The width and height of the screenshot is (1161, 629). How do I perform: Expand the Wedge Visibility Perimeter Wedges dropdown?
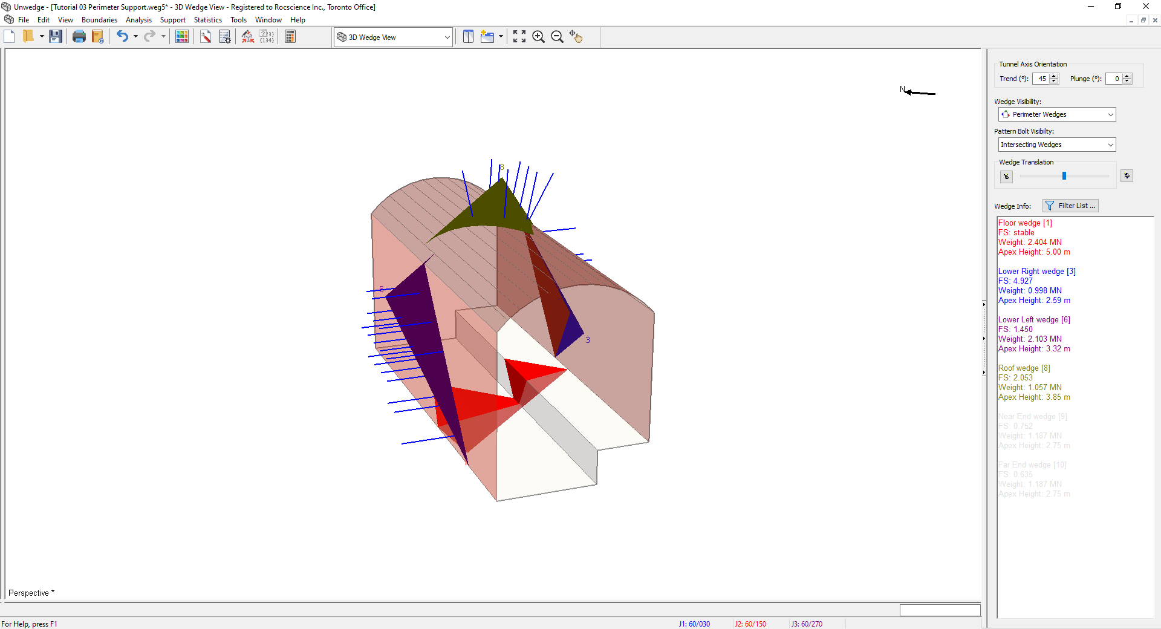[1110, 114]
